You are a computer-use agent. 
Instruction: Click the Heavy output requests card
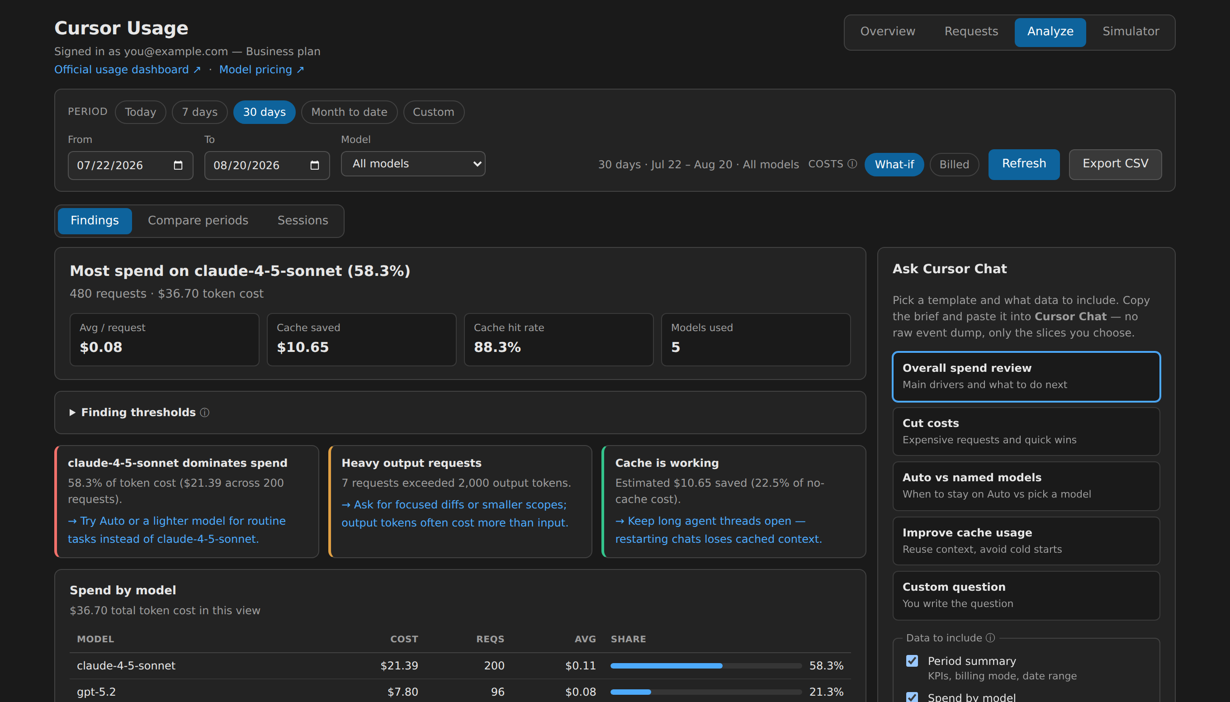pos(460,502)
